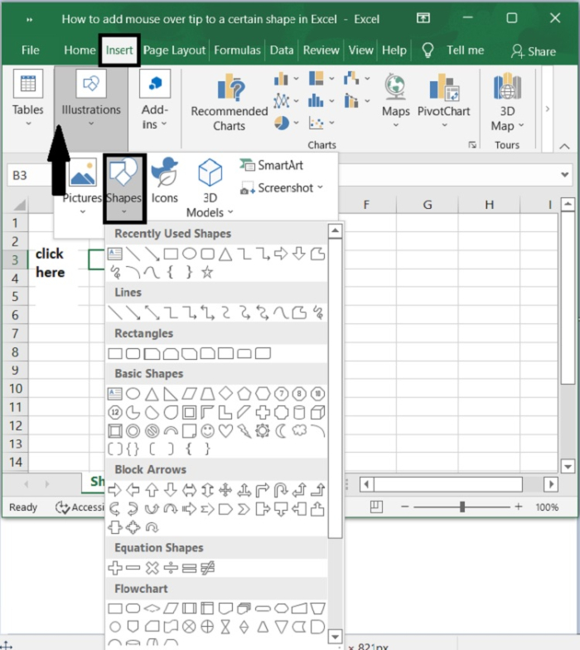Pick the division sign equation shape
The height and width of the screenshot is (650, 580).
(171, 568)
